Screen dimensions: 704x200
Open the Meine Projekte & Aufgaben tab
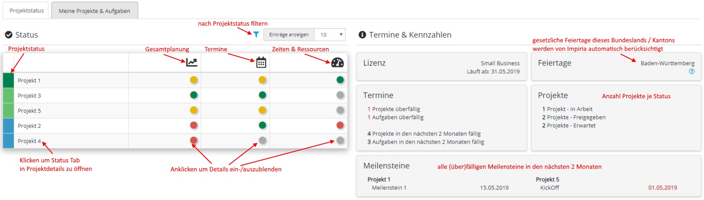point(94,11)
